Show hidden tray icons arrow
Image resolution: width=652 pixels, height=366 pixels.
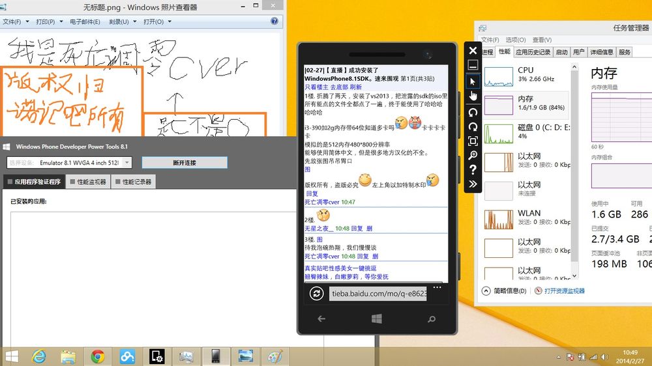click(x=559, y=357)
